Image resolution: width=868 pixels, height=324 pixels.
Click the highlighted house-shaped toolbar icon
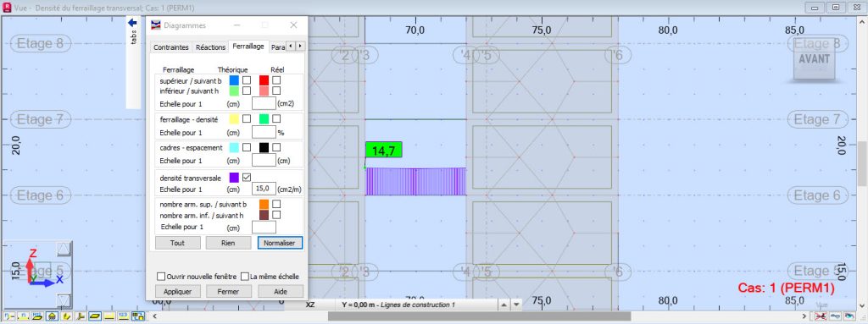click(x=52, y=316)
